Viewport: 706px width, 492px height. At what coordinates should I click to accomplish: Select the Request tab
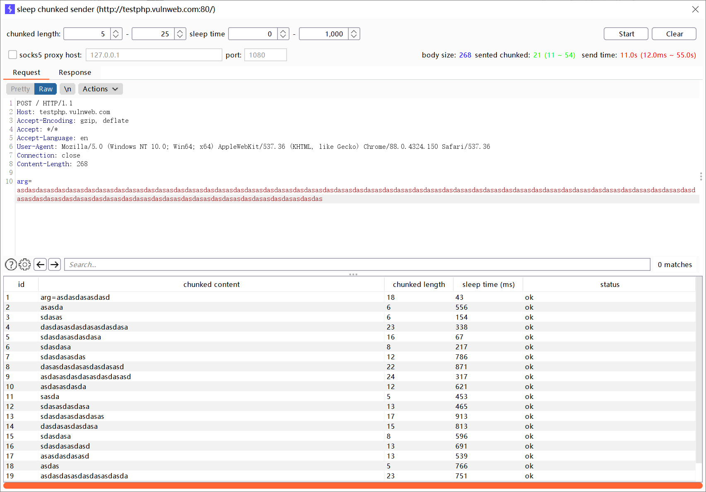27,72
